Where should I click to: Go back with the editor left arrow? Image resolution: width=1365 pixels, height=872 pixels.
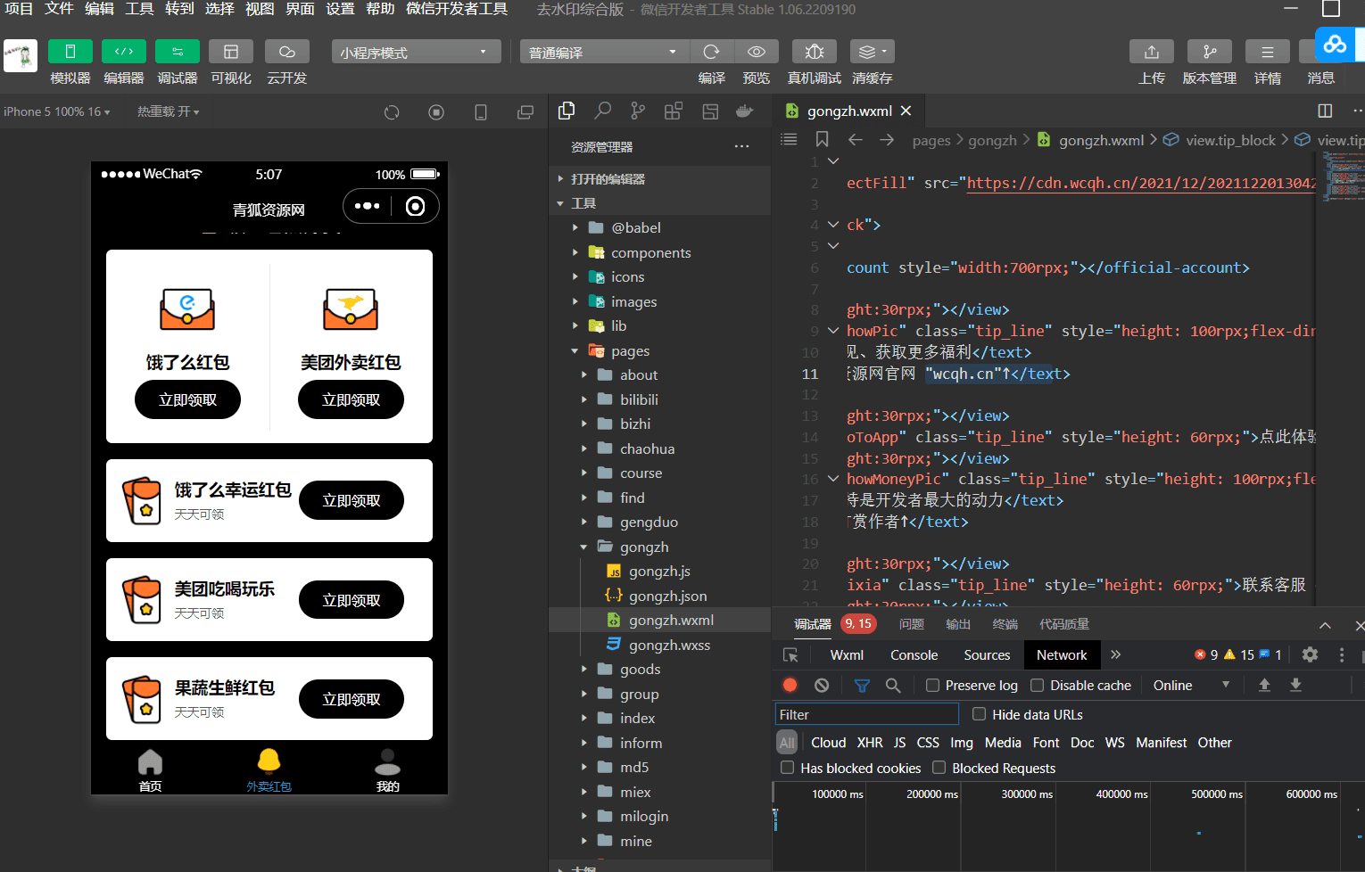855,139
